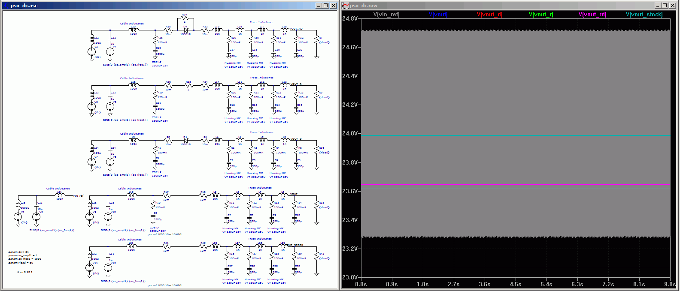Select capacitor C16 3300µ

tap(155, 51)
